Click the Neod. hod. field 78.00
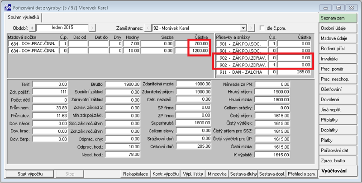This screenshot has width=362, height=183. (x=123, y=155)
